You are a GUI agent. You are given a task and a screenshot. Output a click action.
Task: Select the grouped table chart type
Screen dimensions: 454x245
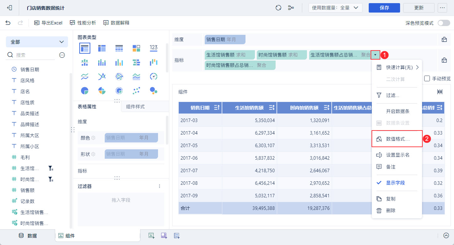pos(85,48)
